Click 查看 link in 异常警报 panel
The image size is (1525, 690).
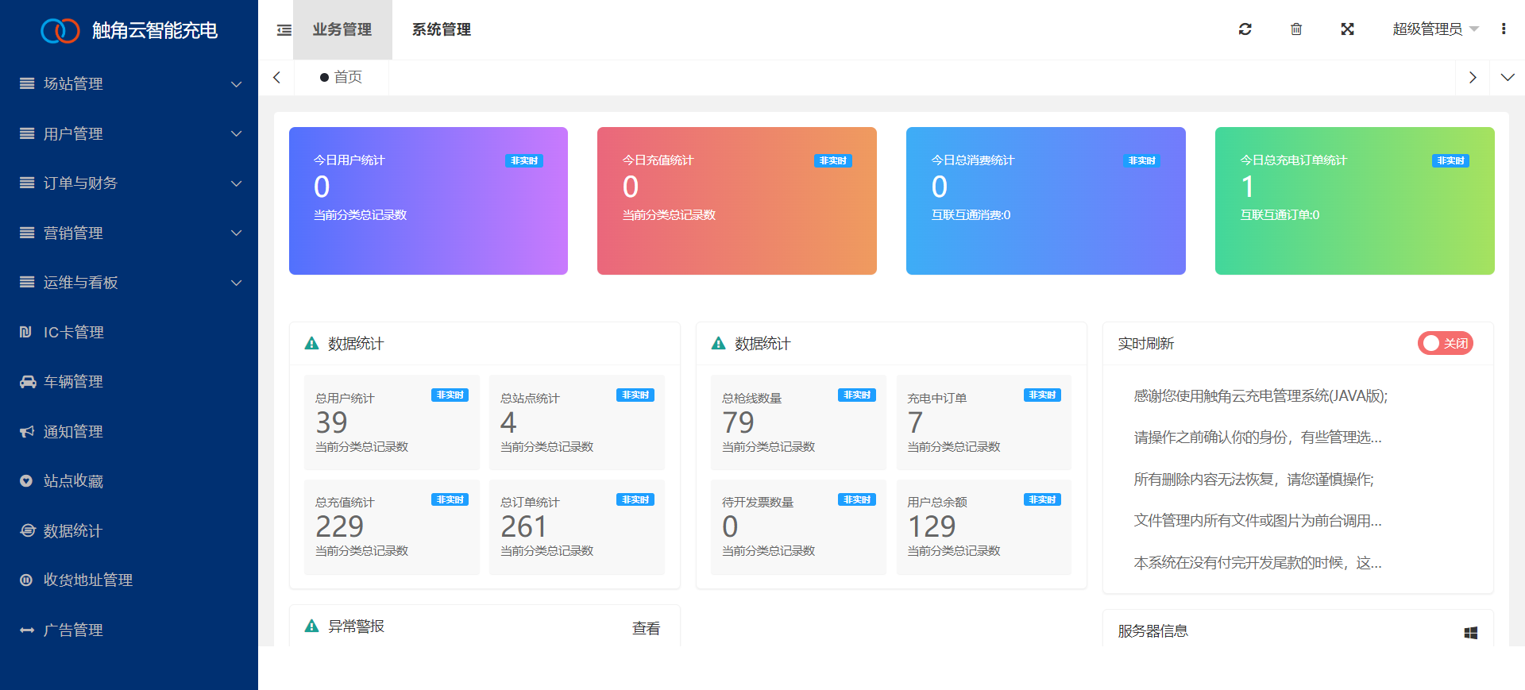[646, 629]
